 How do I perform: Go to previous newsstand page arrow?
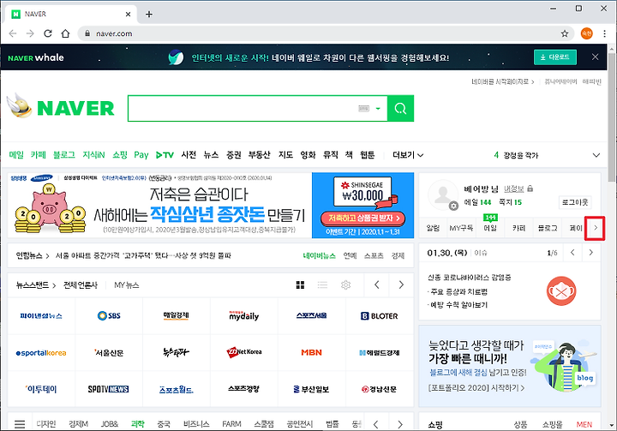(376, 285)
